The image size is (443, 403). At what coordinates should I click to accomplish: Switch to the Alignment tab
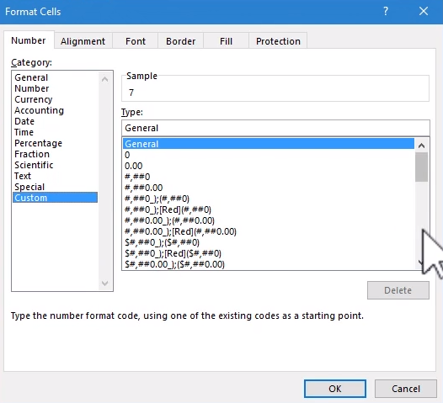tap(83, 41)
